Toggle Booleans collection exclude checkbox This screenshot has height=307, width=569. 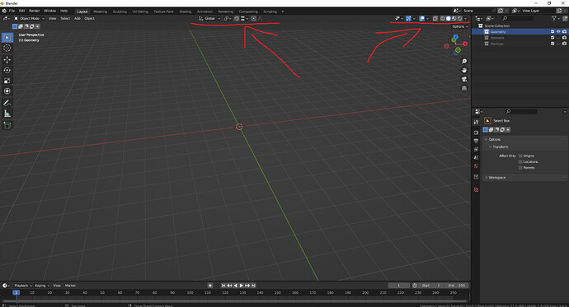553,38
